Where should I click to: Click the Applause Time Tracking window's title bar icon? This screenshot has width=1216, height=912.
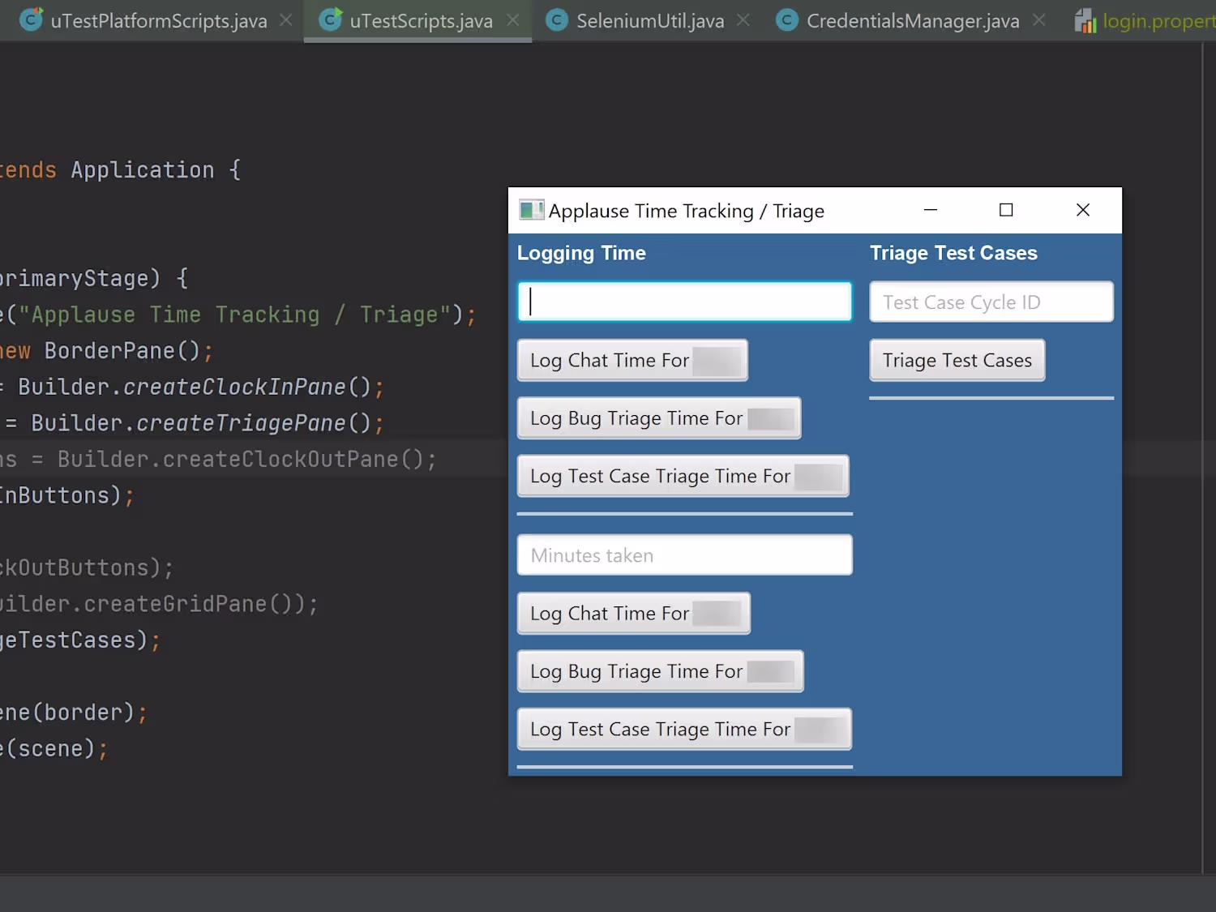[x=531, y=211]
